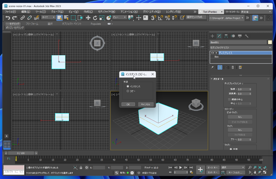276x179 pixels.
Task: Toggle Displace modifier eye visibility
Action: (x=213, y=53)
